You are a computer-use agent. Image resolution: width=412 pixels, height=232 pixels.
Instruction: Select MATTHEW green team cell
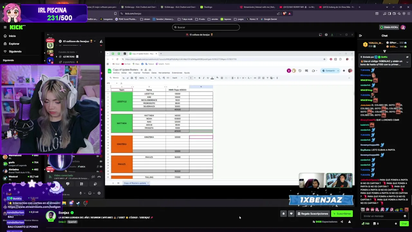(122, 123)
